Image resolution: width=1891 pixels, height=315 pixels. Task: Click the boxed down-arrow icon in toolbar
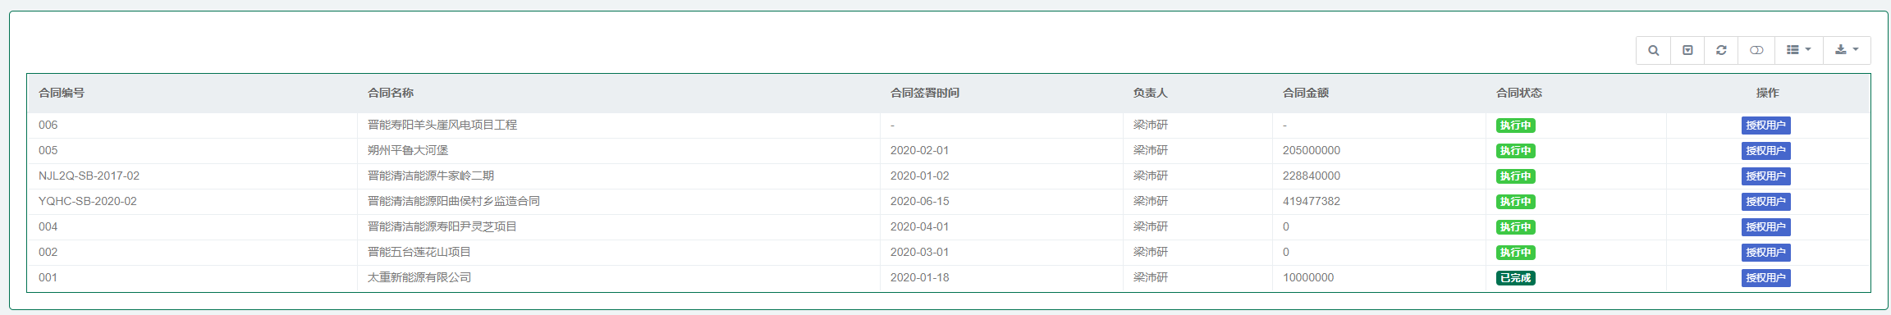(x=1687, y=50)
